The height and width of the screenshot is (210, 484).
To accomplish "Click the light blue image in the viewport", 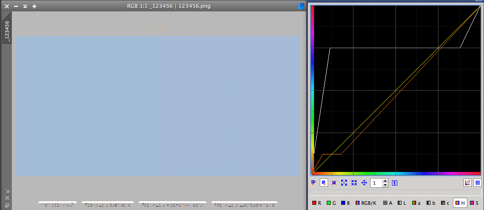I will coord(158,106).
